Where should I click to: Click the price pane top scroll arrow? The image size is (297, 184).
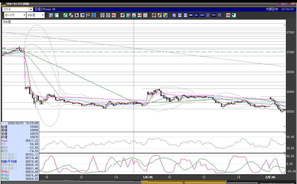pos(284,25)
